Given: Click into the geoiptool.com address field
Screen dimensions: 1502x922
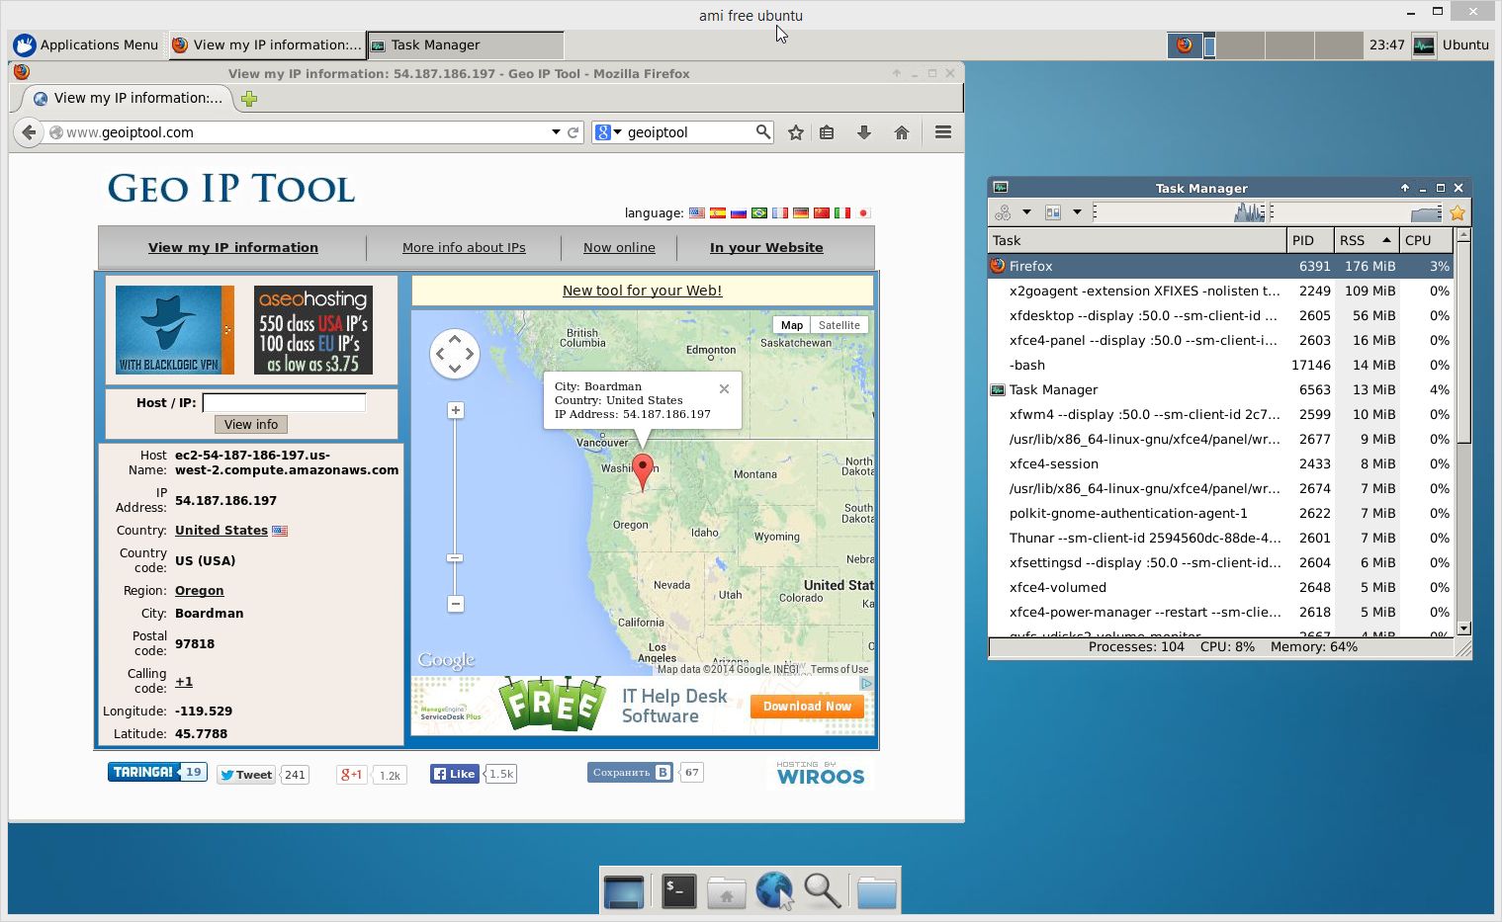Looking at the screenshot, I should (307, 132).
